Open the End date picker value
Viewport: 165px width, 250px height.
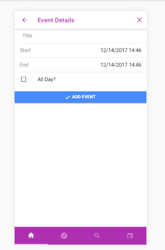[x=121, y=65]
